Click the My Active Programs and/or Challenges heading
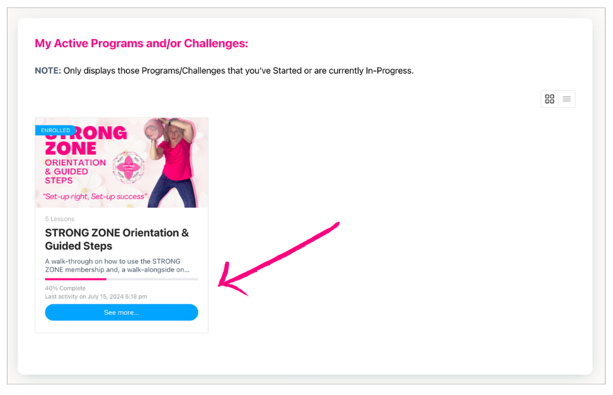The image size is (613, 395). (142, 43)
